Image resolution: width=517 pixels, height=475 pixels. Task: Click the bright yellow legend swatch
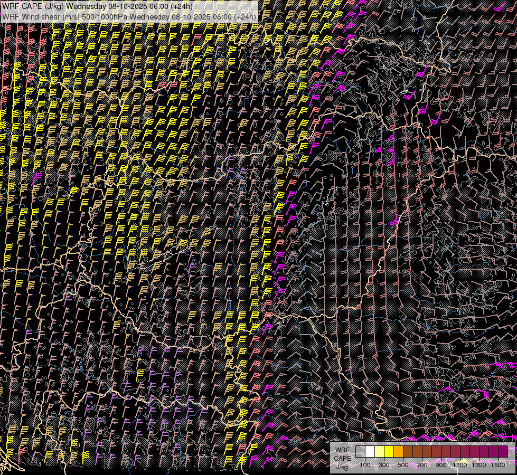click(389, 451)
